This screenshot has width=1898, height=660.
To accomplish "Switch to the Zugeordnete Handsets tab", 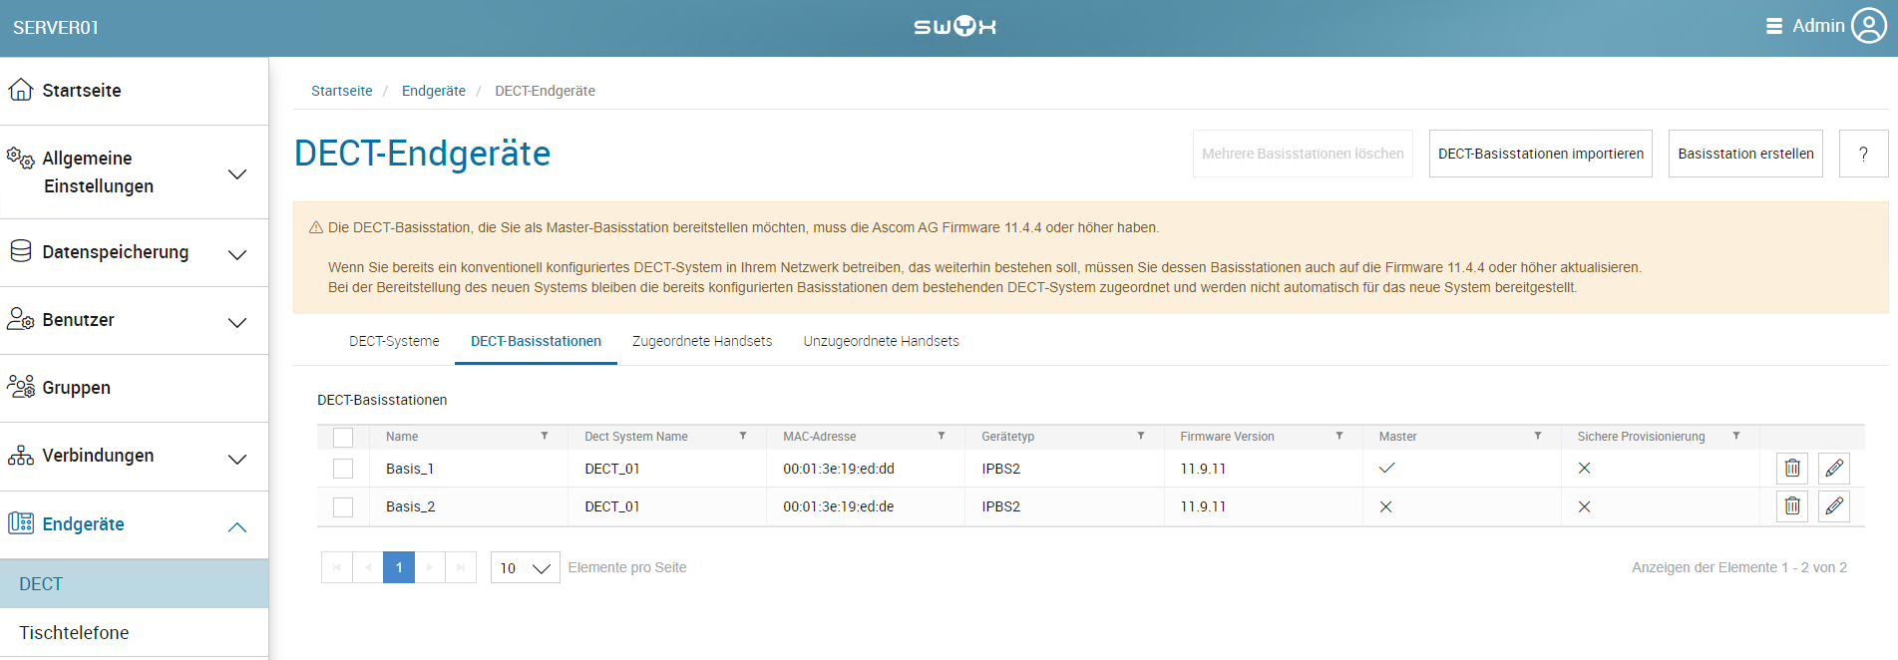I will pos(701,341).
